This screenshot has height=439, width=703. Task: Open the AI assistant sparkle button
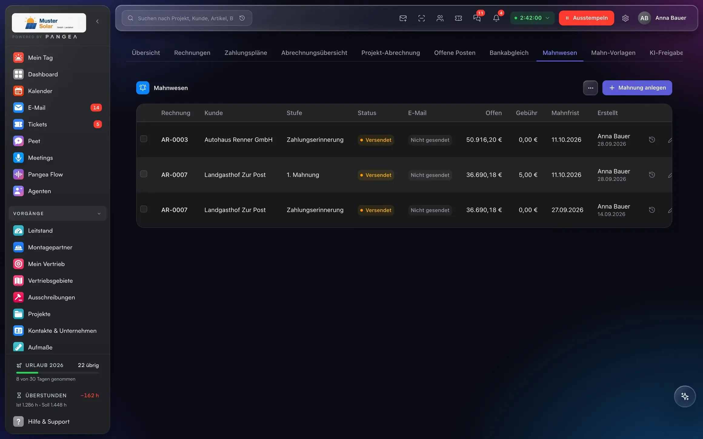tap(685, 396)
